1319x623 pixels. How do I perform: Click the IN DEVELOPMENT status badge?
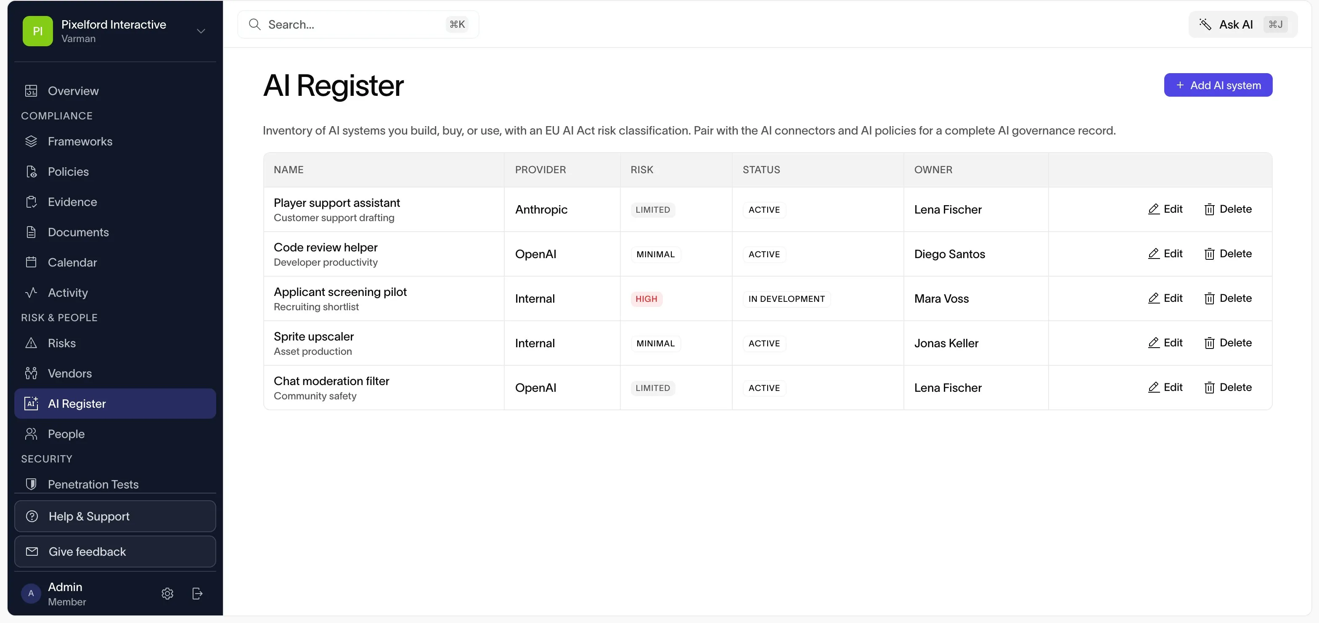(x=787, y=298)
